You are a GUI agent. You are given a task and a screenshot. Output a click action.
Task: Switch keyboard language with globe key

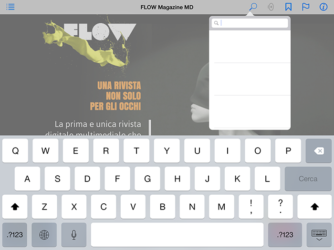tap(44, 235)
